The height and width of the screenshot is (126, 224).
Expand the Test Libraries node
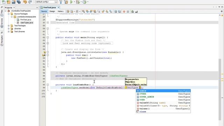(8, 31)
